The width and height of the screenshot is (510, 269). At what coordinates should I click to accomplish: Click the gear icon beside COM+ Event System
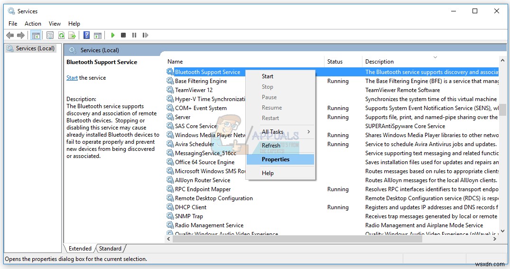tap(170, 108)
